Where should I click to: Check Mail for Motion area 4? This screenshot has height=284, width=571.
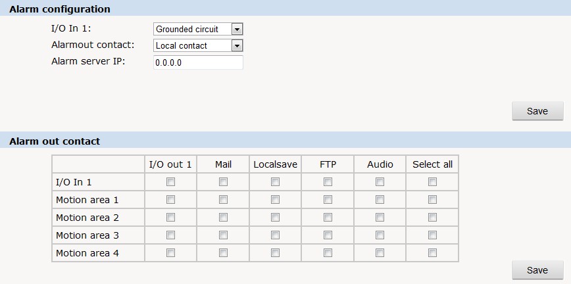point(223,252)
